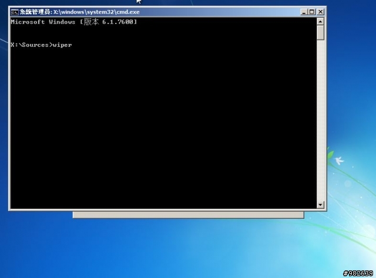Open the cmd.exe system menu icon
Screen dimensions: 376x278
15,12
